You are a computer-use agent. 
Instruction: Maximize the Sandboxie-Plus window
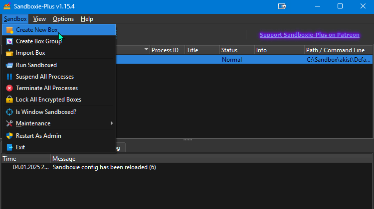[x=340, y=6]
